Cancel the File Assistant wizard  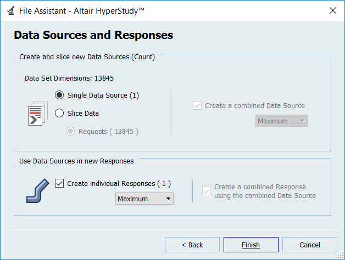tap(309, 245)
